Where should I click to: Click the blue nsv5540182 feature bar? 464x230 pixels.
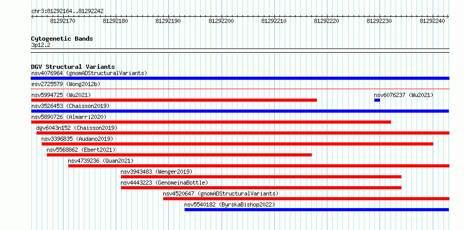tap(316, 210)
